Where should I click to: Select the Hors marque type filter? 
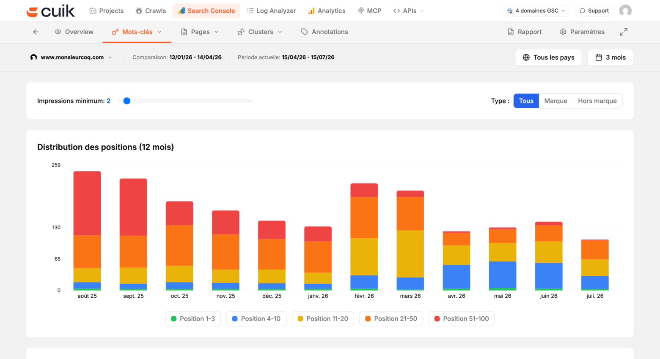pos(597,101)
